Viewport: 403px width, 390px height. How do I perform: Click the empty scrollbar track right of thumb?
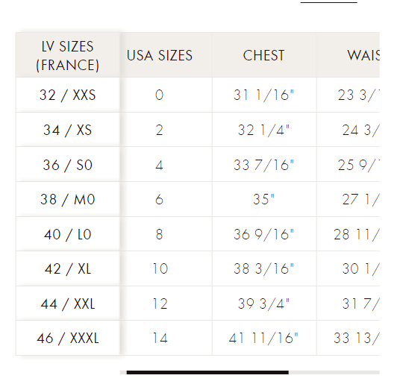pos(334,372)
